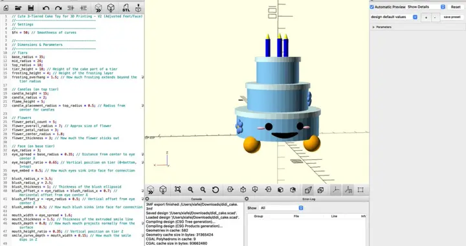This screenshot has height=246, width=466.
Task: Click code line 'blush_radius_x = 3.5;'
Action: 32,179
